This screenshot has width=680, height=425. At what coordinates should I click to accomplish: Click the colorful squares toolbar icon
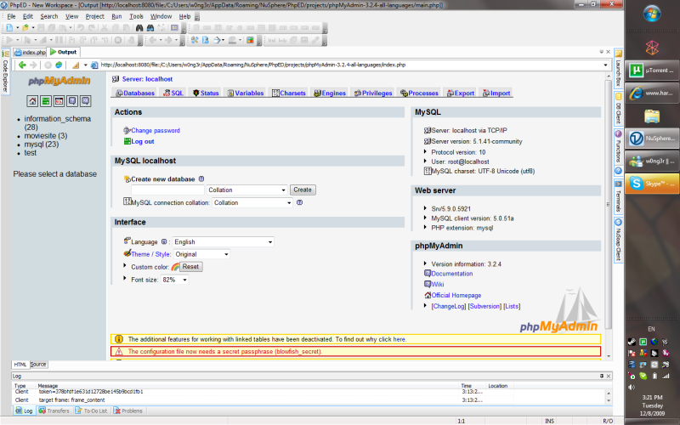pyautogui.click(x=250, y=40)
